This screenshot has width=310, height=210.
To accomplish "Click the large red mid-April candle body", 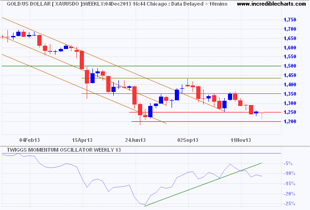I will 82,60.
